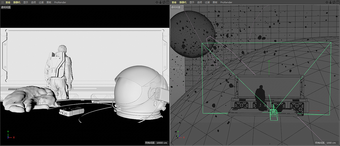Open 选项 menu in right viewport

point(199,2)
